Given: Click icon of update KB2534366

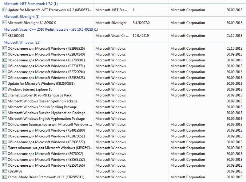Looking at the screenshot, I should coord(5,165).
